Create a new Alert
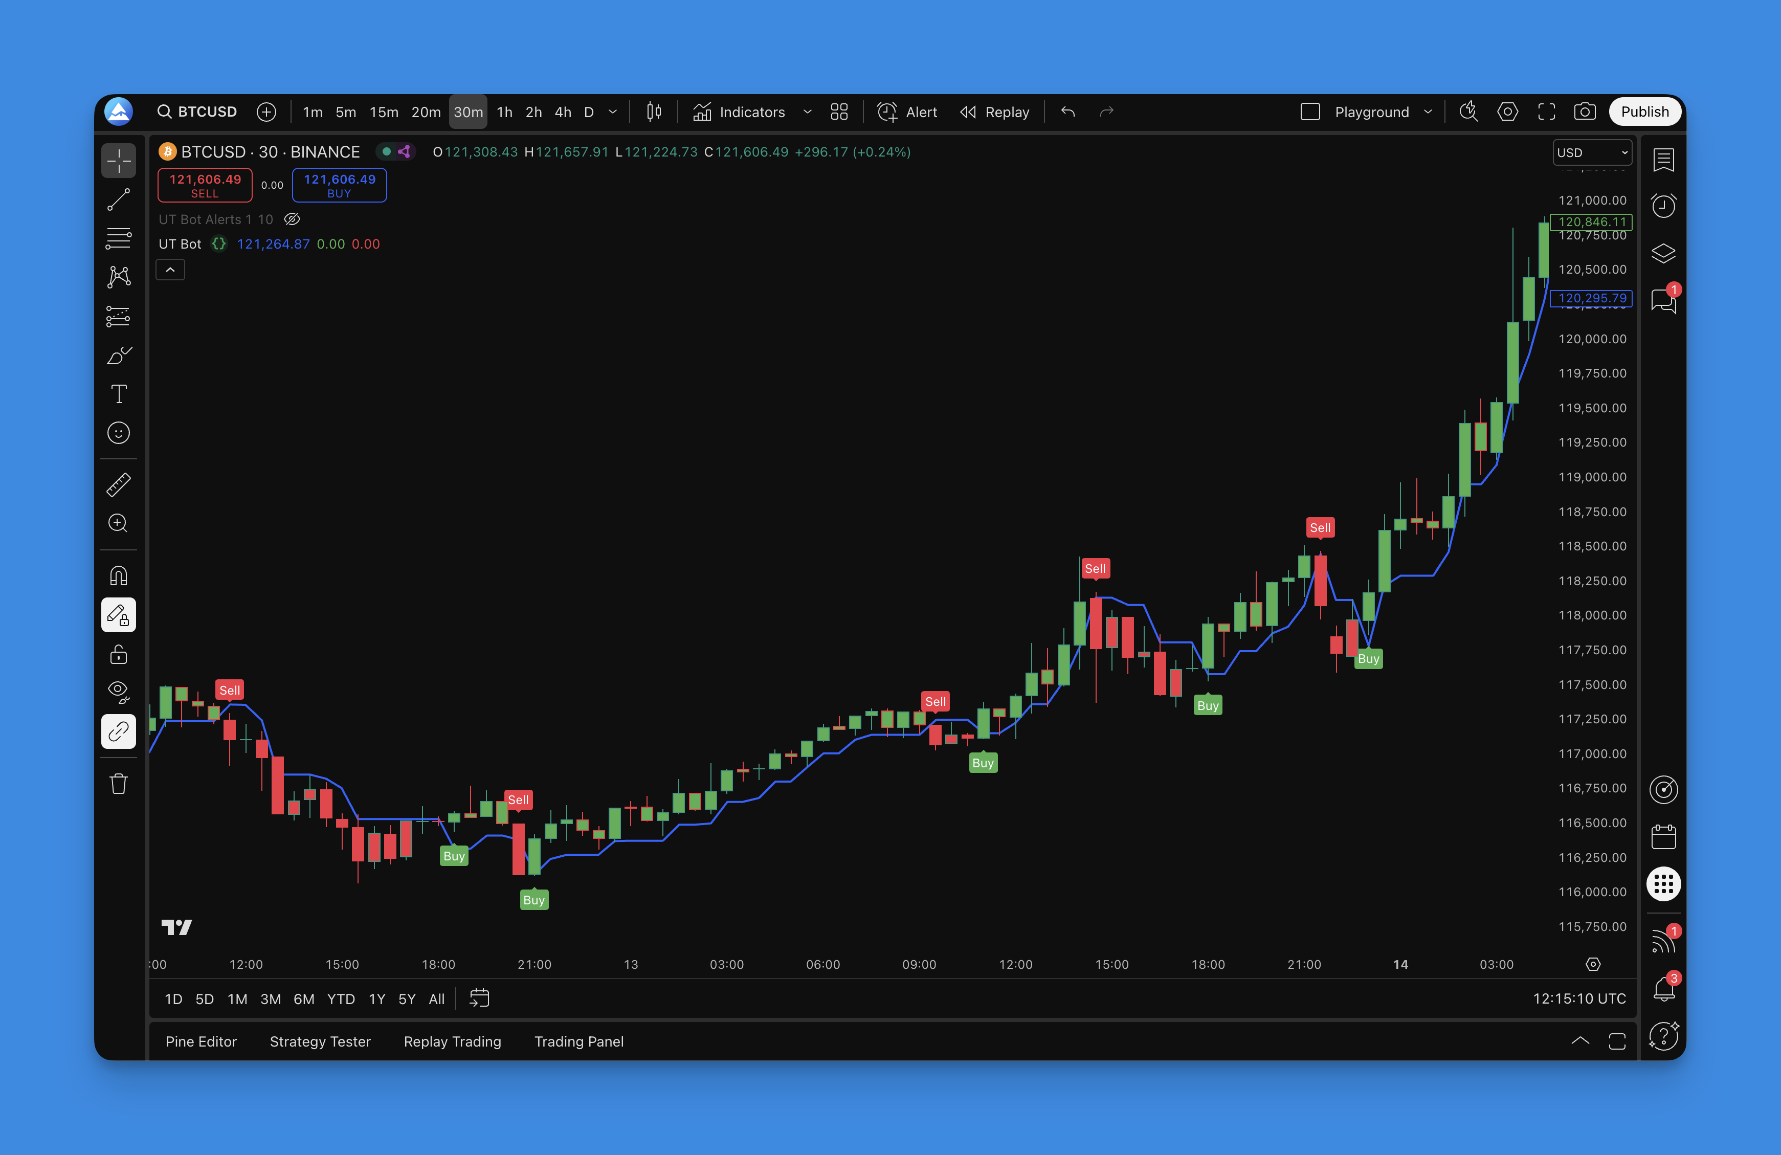Image resolution: width=1781 pixels, height=1155 pixels. coord(907,112)
